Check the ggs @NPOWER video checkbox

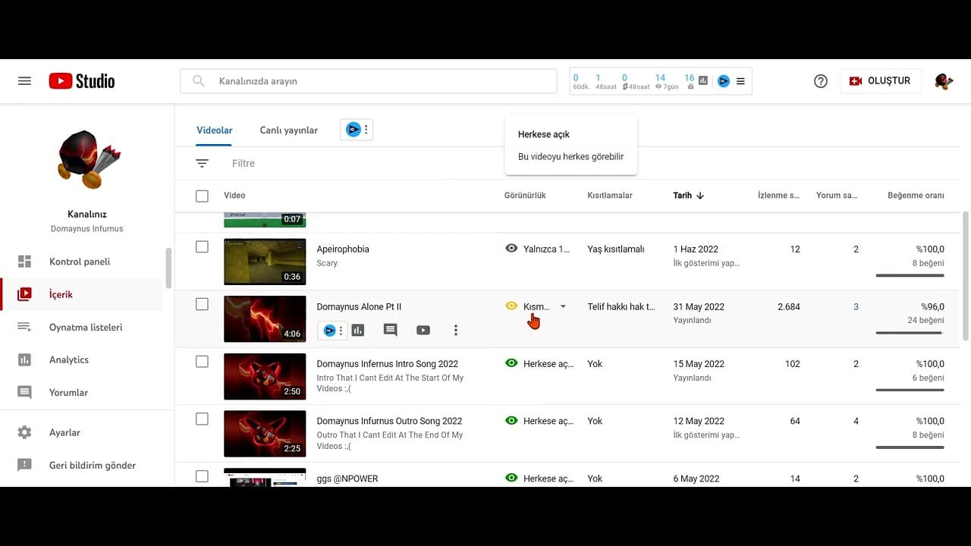pyautogui.click(x=202, y=476)
